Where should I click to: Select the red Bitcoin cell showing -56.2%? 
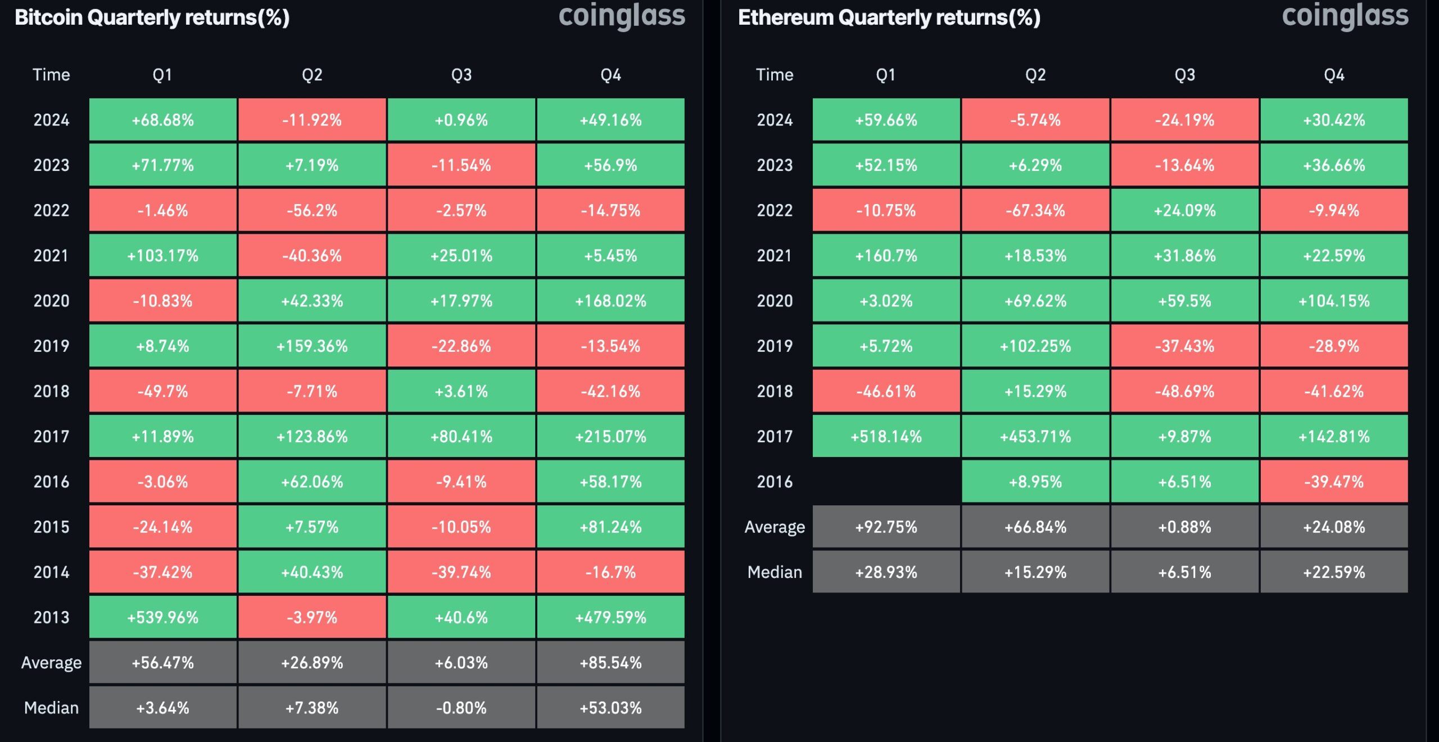(x=312, y=210)
